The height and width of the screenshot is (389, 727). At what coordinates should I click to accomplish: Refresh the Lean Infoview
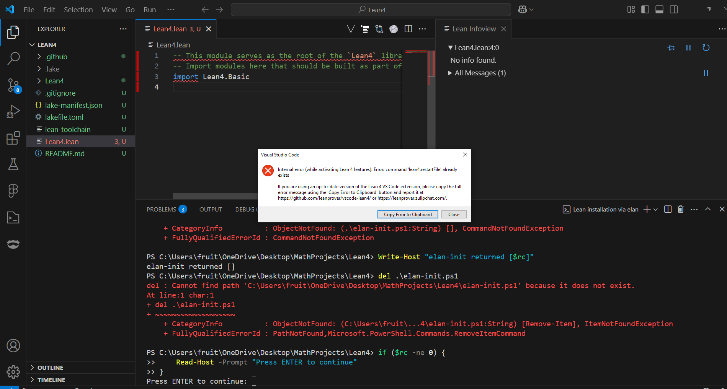pyautogui.click(x=706, y=48)
